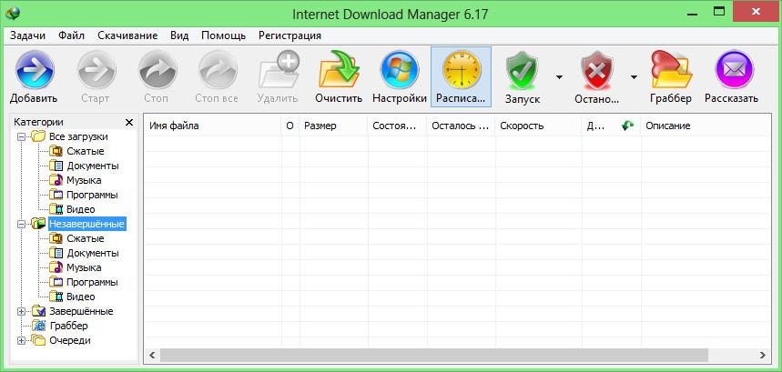Click the Добавить (Add URL) toolbar icon
The height and width of the screenshot is (372, 782).
34,70
